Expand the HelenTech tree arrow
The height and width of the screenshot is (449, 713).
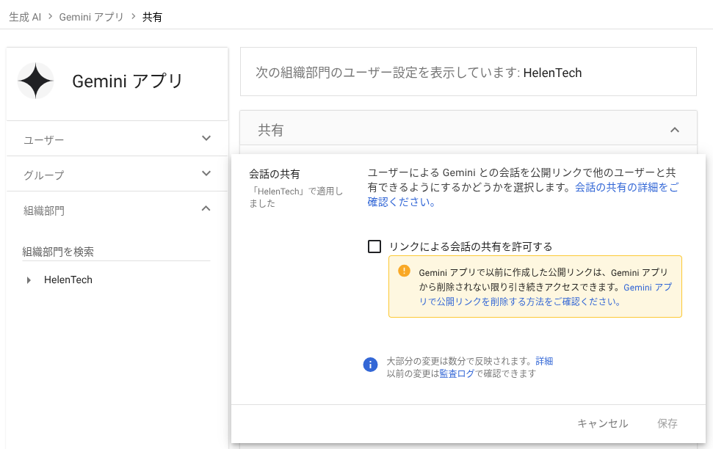29,280
